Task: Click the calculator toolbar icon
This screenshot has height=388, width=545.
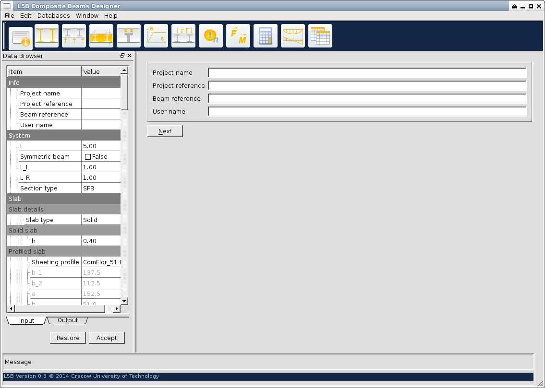Action: [x=266, y=36]
